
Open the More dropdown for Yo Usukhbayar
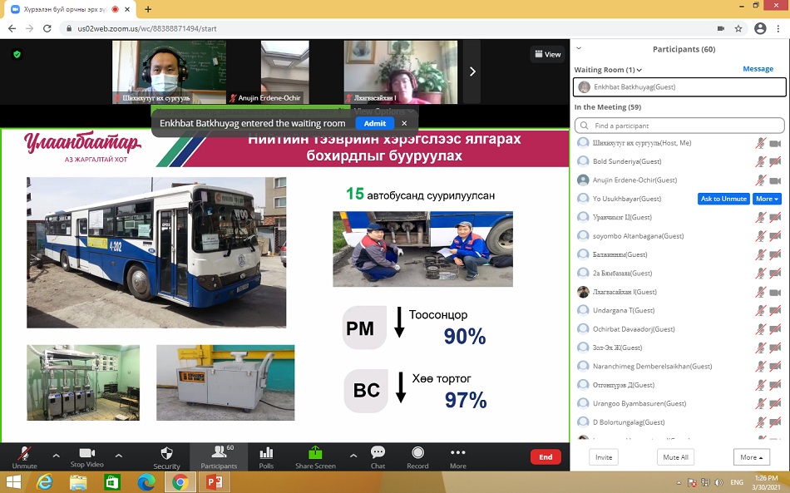(767, 199)
